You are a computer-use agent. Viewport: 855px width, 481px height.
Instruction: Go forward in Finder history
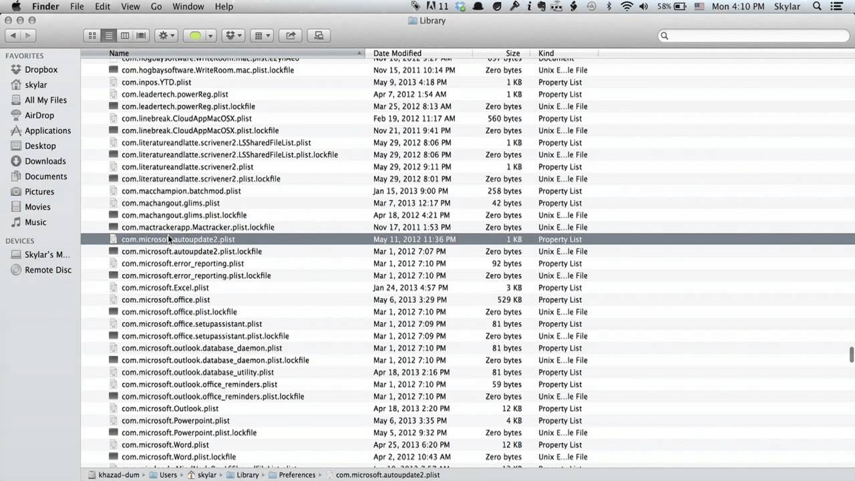tap(29, 35)
